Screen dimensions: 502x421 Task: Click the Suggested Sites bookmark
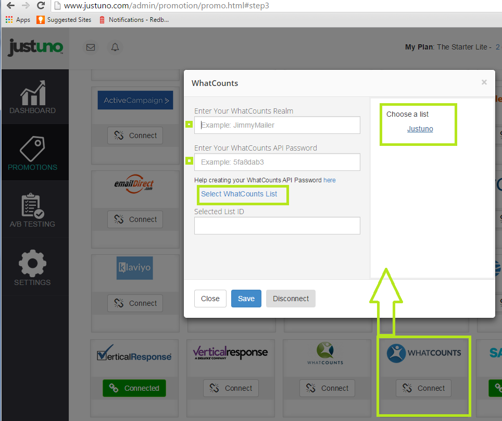coord(64,20)
